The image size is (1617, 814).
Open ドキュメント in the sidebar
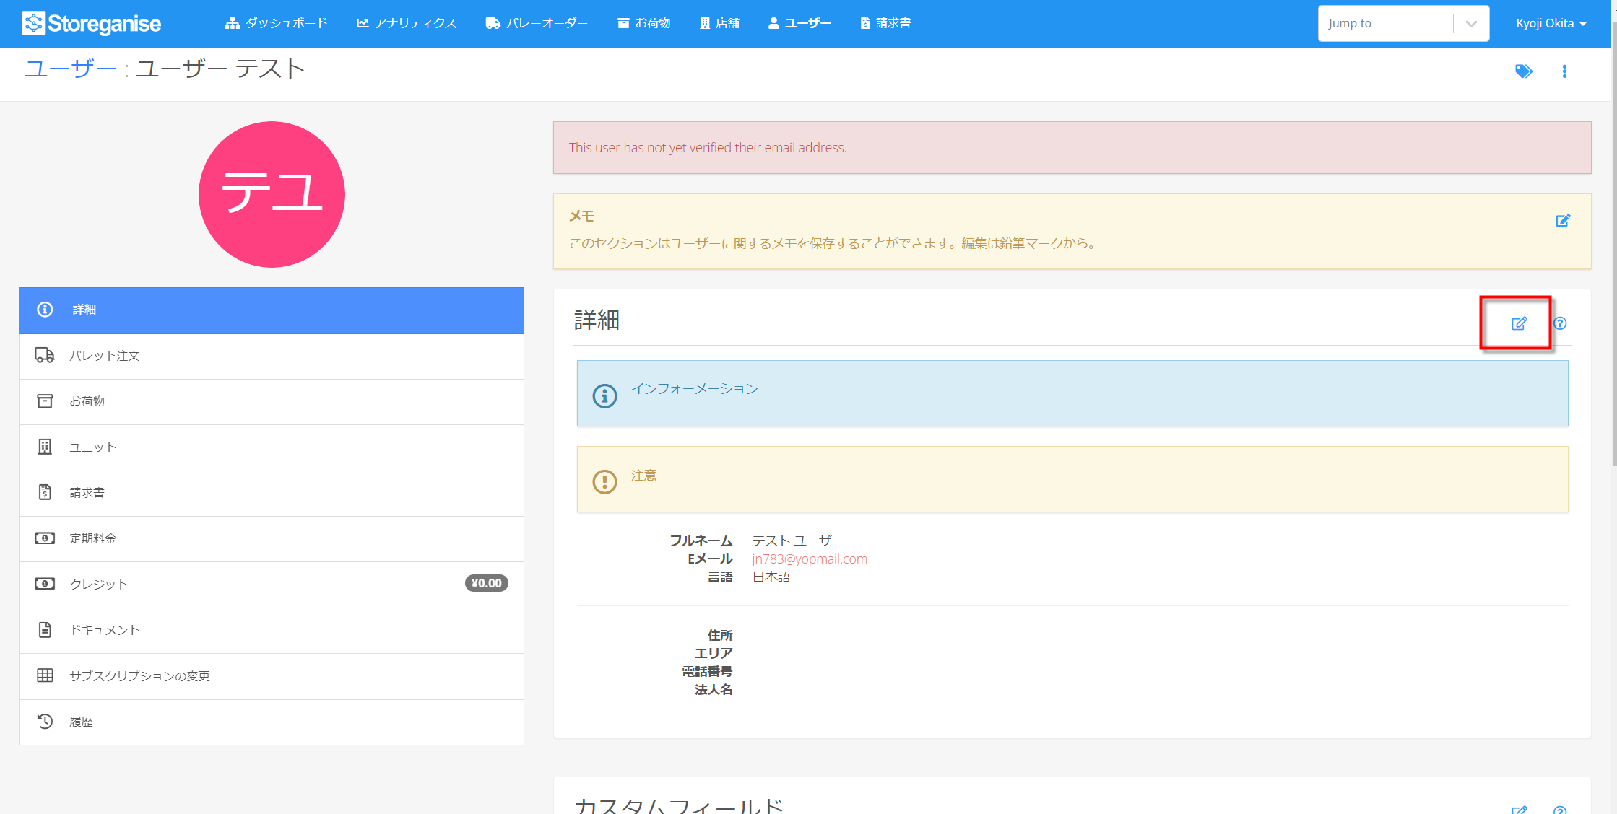click(x=272, y=630)
